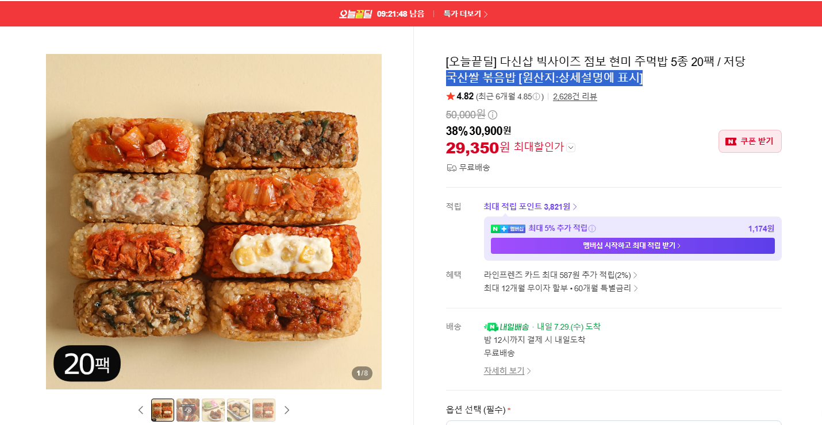Click 멤버십 시작하고 최대 적립 받기 button
Image resolution: width=822 pixels, height=425 pixels.
click(x=633, y=246)
